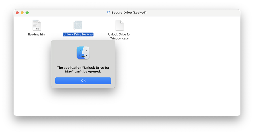This screenshot has width=254, height=134.
Task: Click the "can't be opened" alert message
Action: pos(83,69)
